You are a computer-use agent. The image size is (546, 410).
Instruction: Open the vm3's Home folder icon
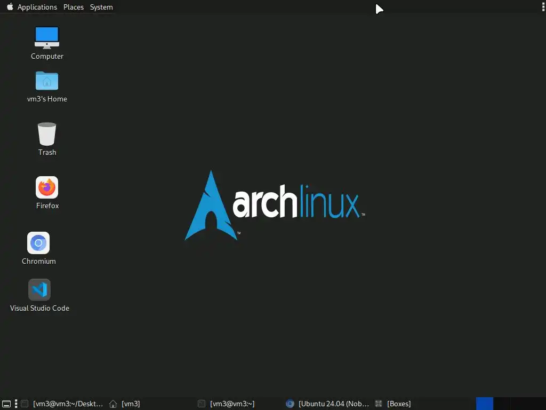point(47,87)
